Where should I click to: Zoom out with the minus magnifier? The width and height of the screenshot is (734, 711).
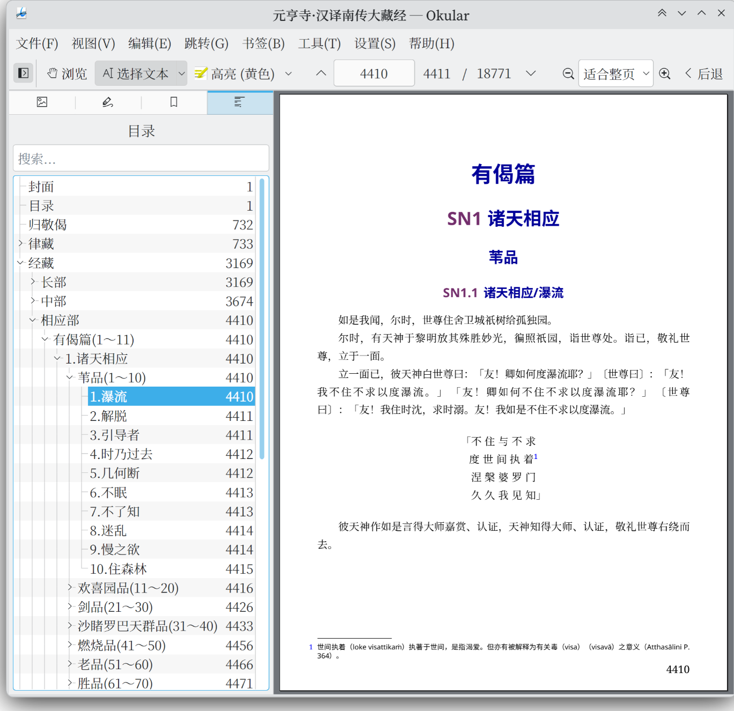point(568,73)
